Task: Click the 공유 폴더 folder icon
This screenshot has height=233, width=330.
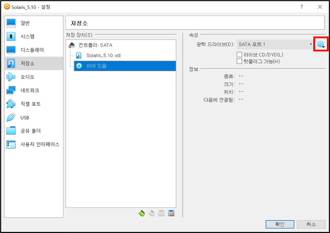Action: tap(11, 131)
